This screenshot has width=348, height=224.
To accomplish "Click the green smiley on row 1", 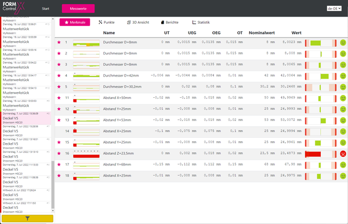I will tap(343, 42).
